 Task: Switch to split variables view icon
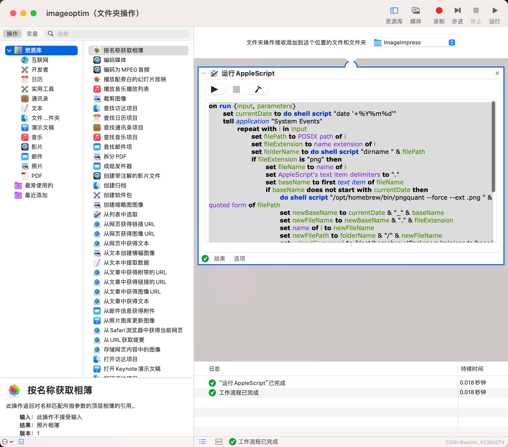point(219,442)
